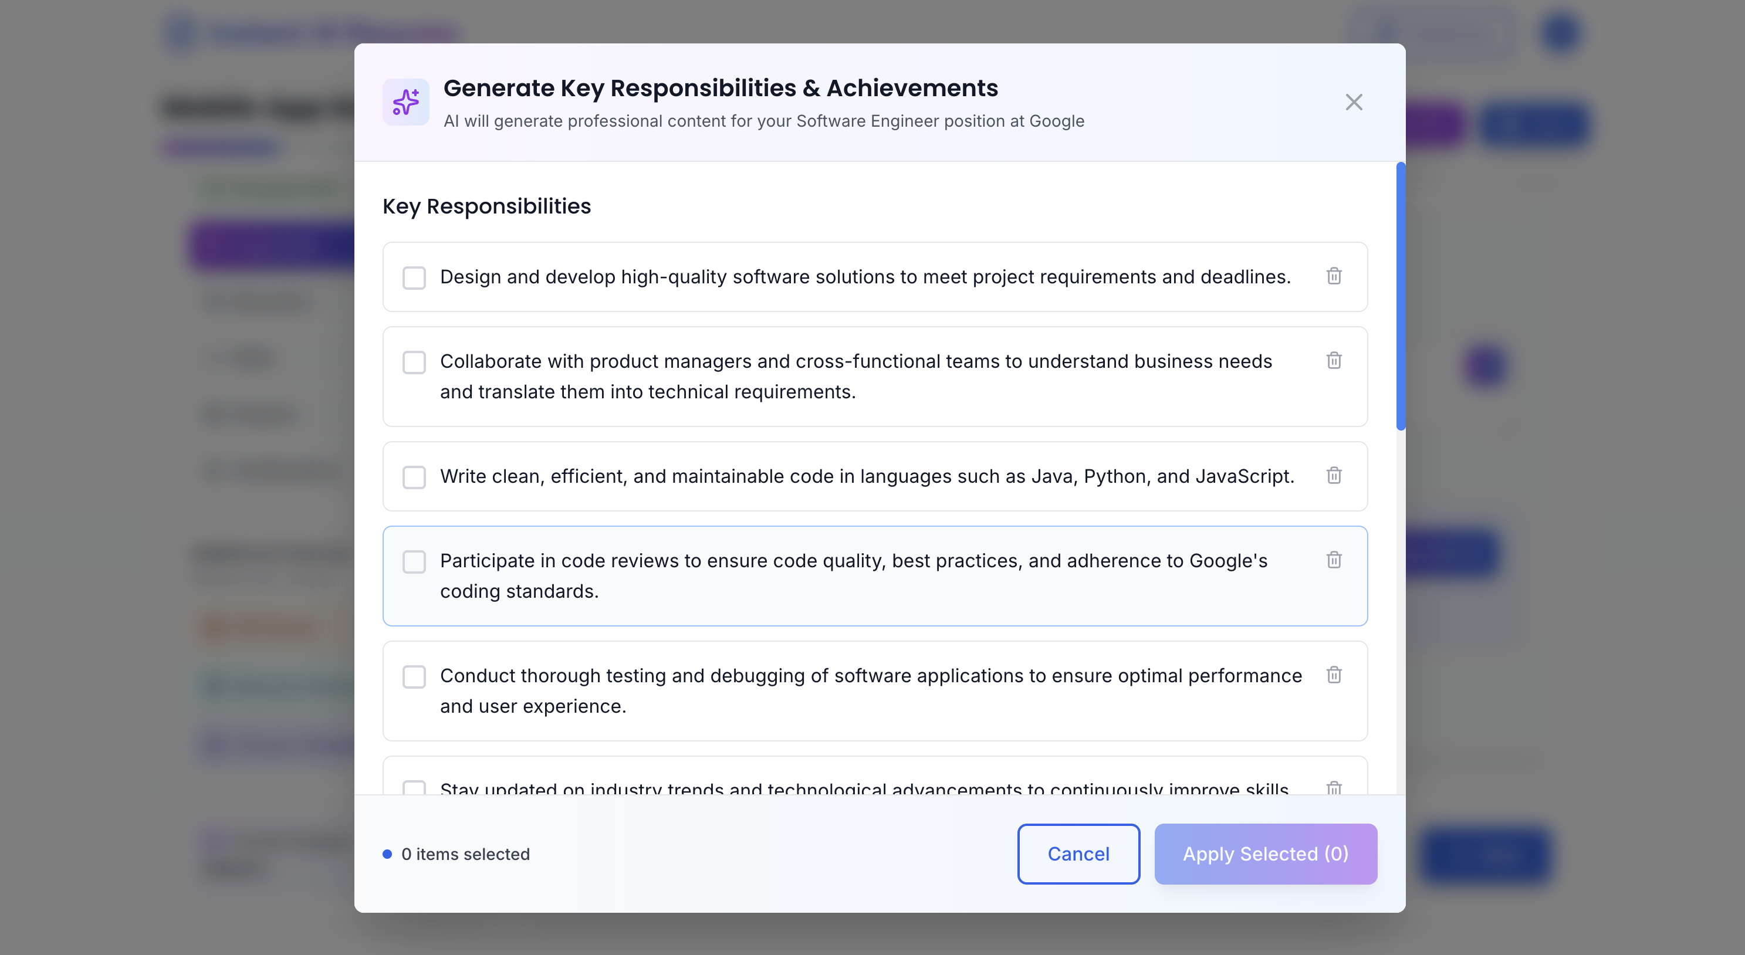The width and height of the screenshot is (1745, 955).
Task: Remove the 'Write clean, efficient' code item
Action: pos(1334,476)
